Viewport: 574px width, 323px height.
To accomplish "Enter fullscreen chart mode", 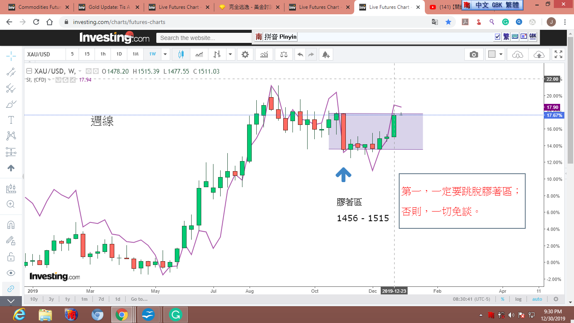I will (558, 54).
